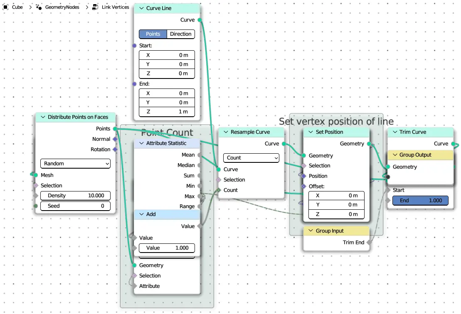
Task: Click the Curve output socket of Resample Curve
Action: click(284, 144)
